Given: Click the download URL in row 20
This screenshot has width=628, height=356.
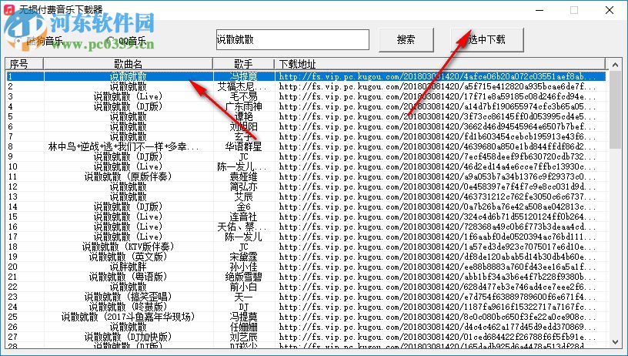Looking at the screenshot, I should click(x=437, y=267).
